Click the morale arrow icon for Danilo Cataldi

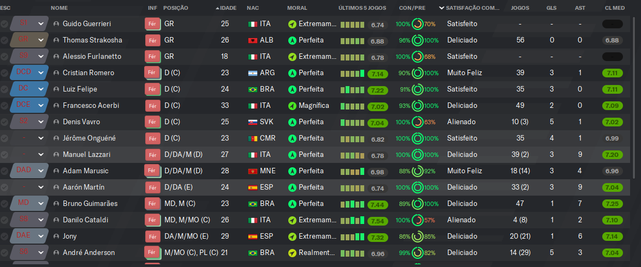pos(292,220)
